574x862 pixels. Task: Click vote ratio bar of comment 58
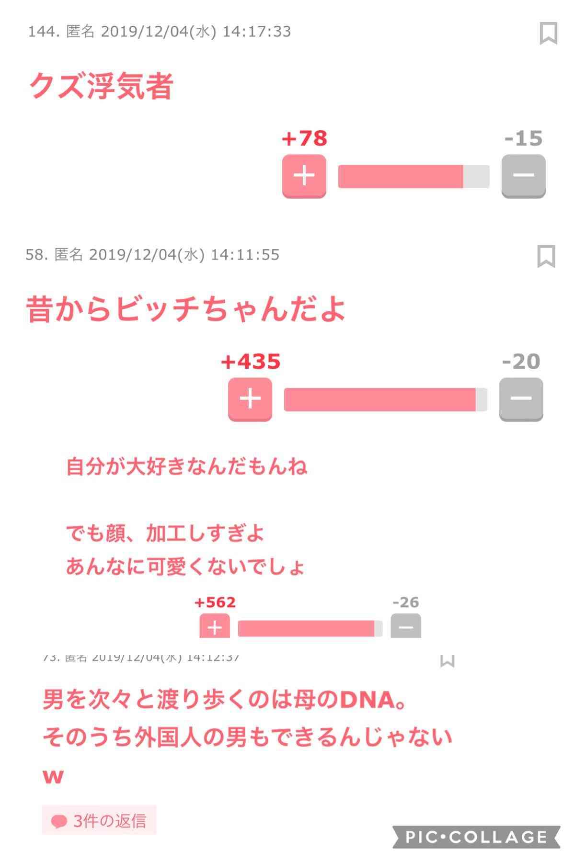point(386,399)
